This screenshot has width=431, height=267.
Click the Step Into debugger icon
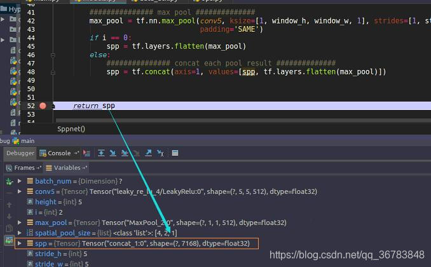(x=113, y=153)
